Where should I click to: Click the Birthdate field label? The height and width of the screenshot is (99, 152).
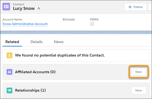[x=69, y=19]
